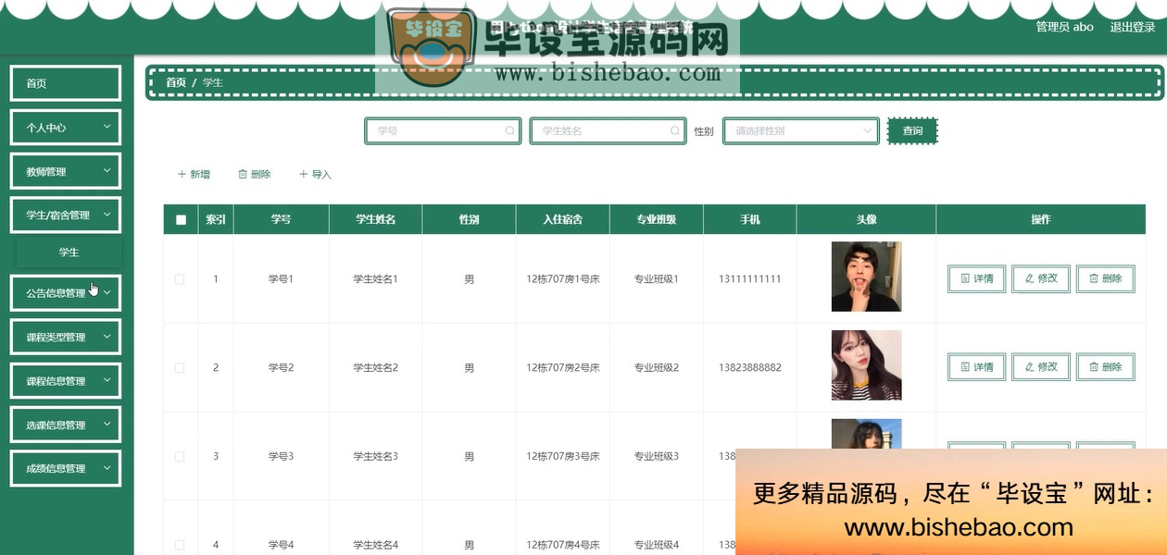Click the phone number 13111111111
The height and width of the screenshot is (555, 1167).
point(750,278)
